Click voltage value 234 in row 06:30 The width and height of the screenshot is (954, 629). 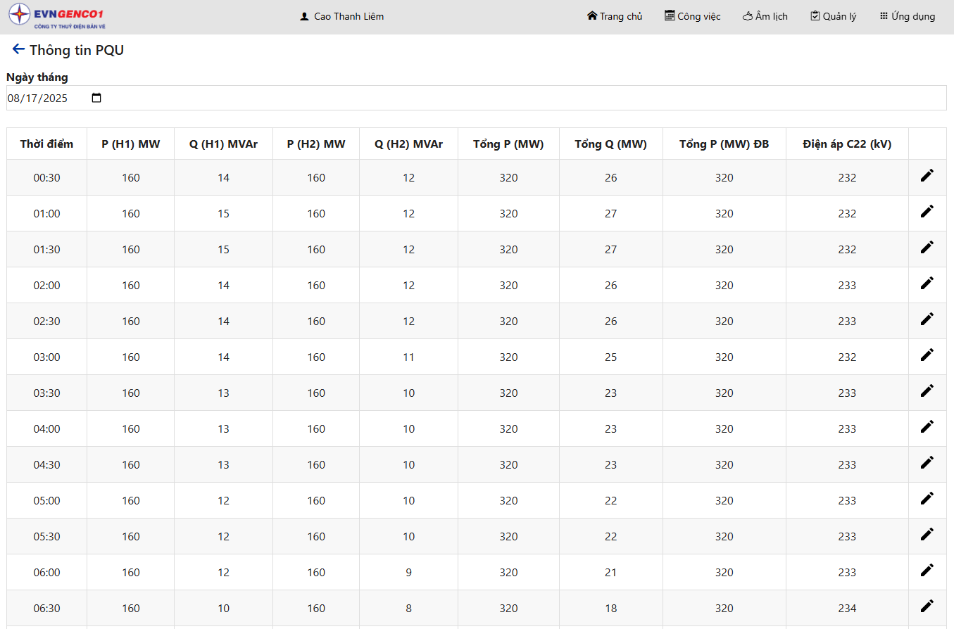(x=847, y=609)
